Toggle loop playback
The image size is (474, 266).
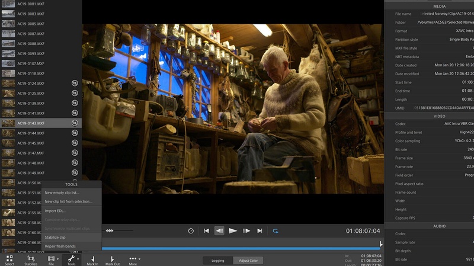click(x=276, y=230)
